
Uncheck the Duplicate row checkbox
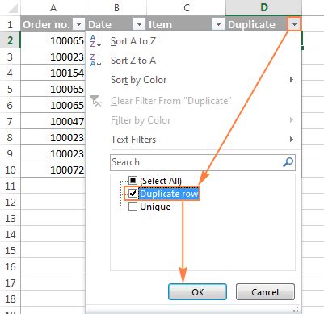pyautogui.click(x=133, y=194)
